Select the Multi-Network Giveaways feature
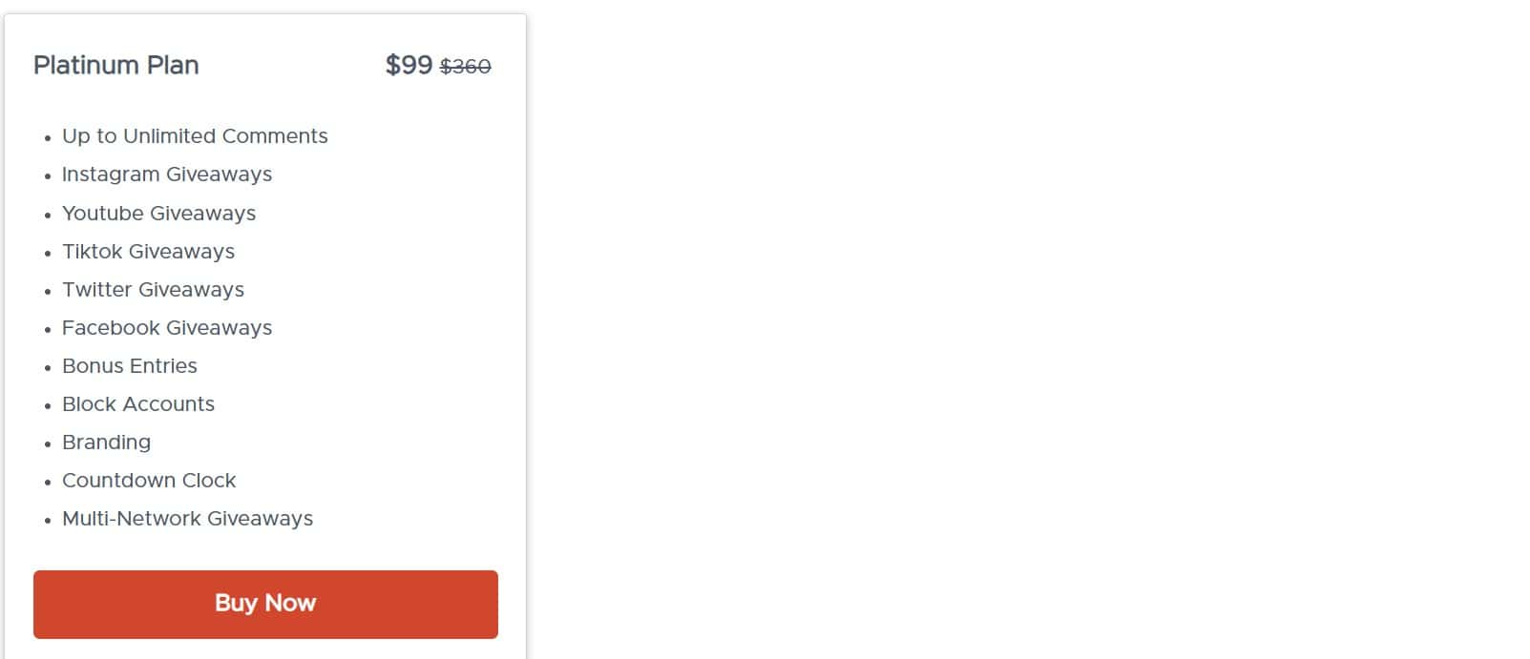Viewport: 1530px width, 659px height. 188,519
